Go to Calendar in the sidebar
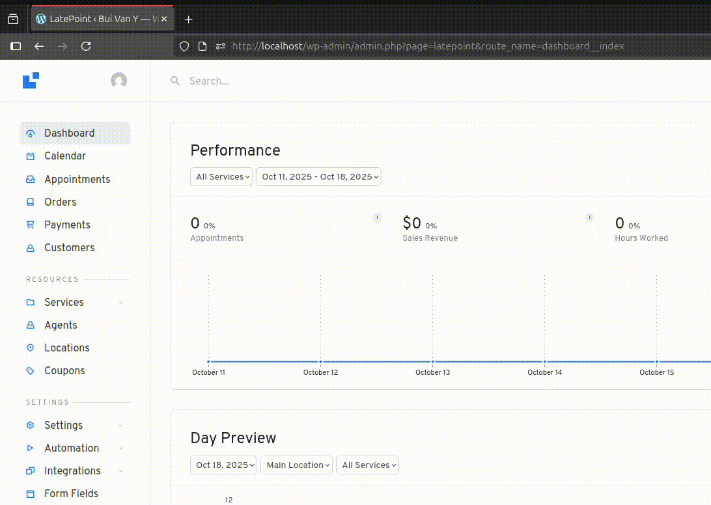This screenshot has height=505, width=711. 64,156
